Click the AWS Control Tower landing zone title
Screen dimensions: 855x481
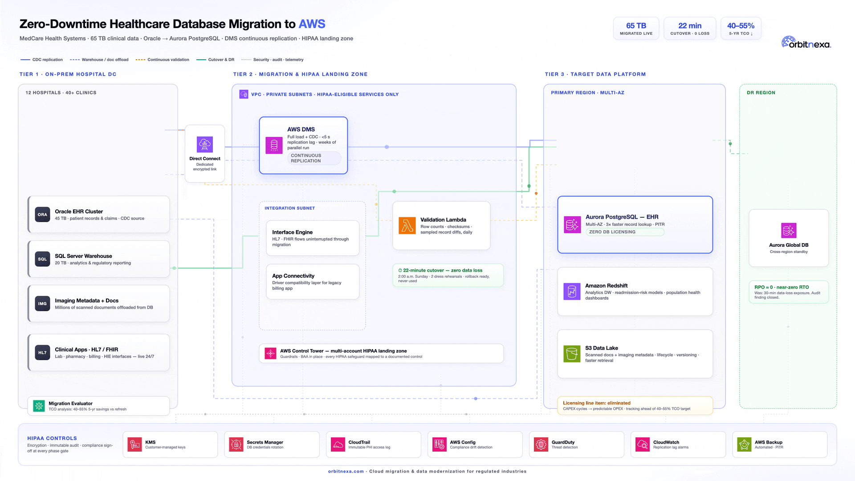tap(343, 351)
